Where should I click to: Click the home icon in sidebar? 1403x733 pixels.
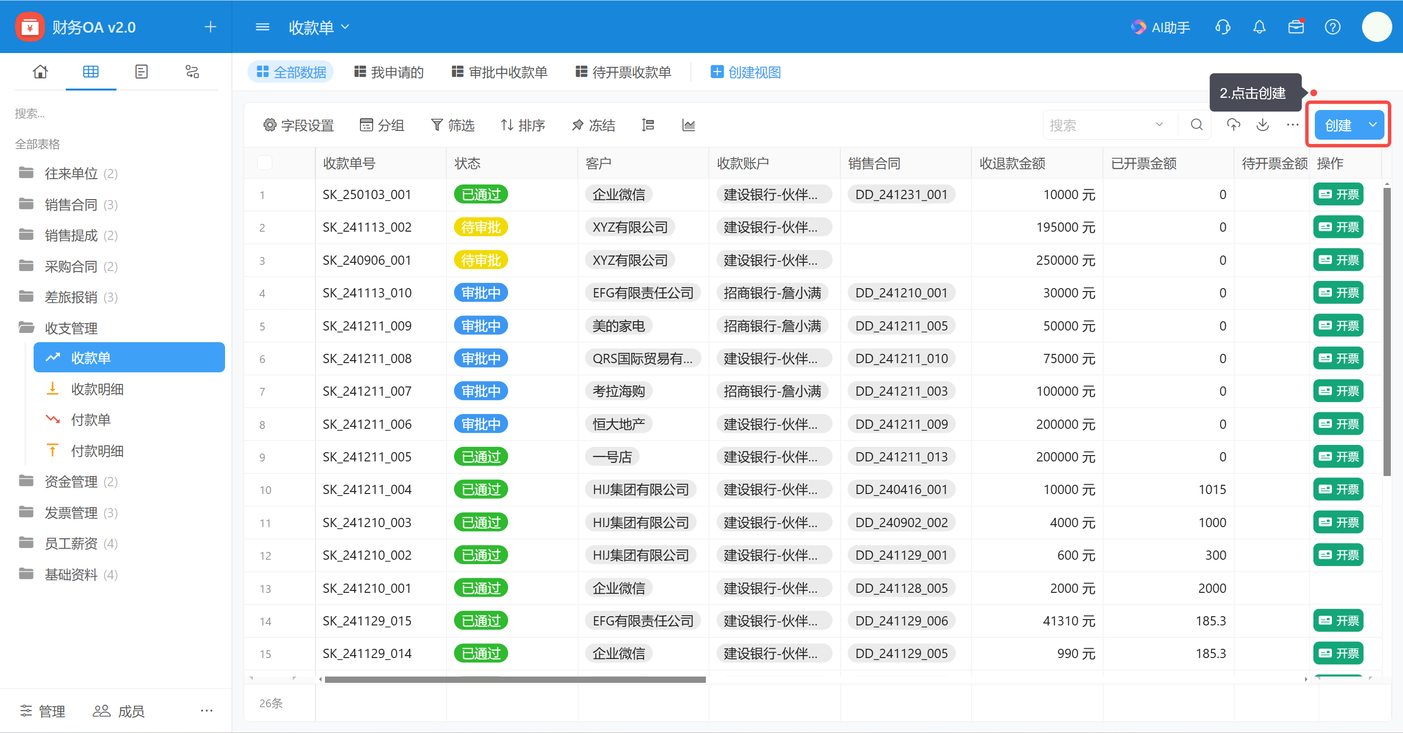40,72
